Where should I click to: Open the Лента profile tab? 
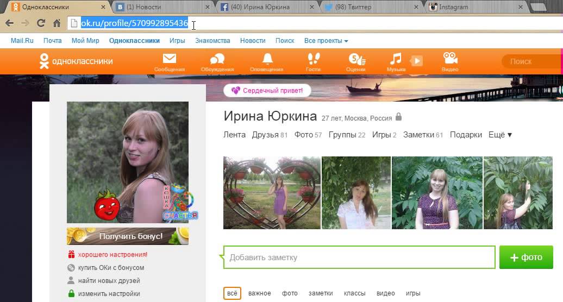pos(234,135)
